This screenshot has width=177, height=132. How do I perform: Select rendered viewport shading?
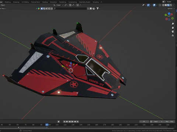[171, 5]
